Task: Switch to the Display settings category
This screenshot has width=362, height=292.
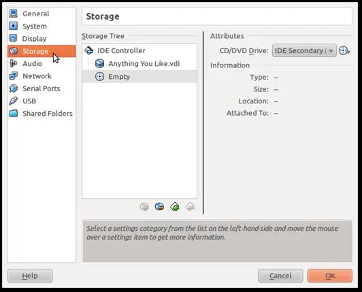Action: 42,39
